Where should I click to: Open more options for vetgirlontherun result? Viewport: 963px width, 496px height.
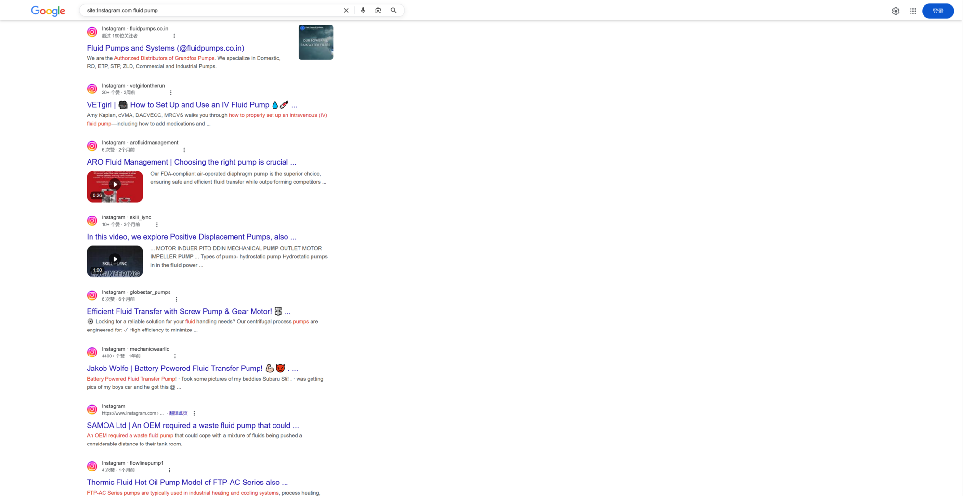[170, 93]
